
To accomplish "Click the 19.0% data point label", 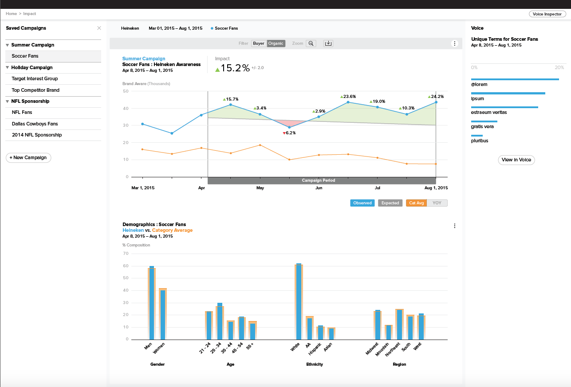I will pos(378,102).
